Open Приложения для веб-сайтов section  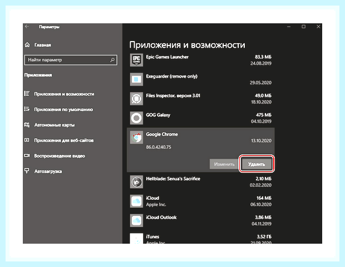tap(64, 140)
